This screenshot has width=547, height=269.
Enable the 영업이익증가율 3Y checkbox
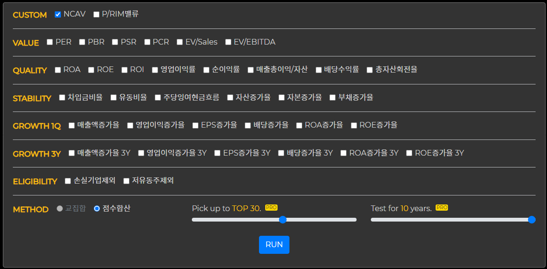[141, 153]
